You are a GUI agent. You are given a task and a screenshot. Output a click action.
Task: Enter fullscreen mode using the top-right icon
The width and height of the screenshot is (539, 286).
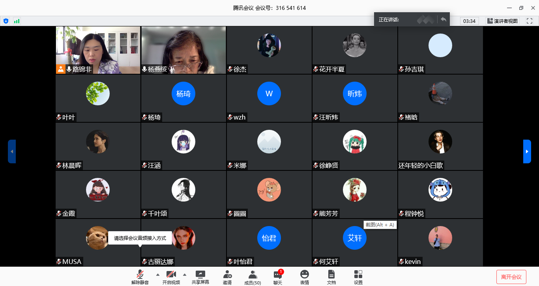[529, 21]
